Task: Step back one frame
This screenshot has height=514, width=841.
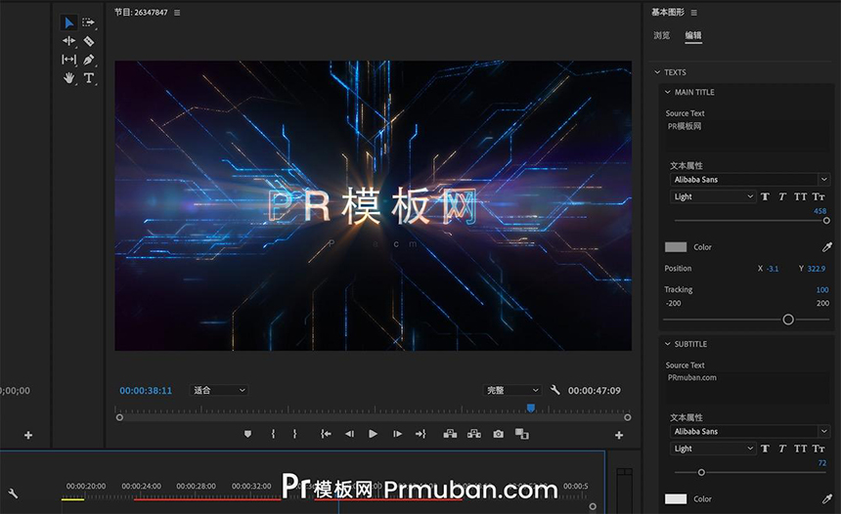Action: point(349,434)
